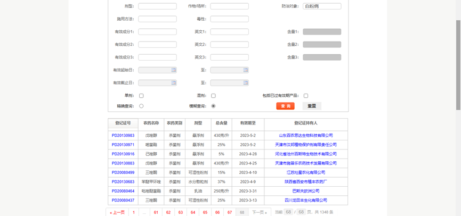
Task: Focus the 英文2 input field
Action: 229,45
